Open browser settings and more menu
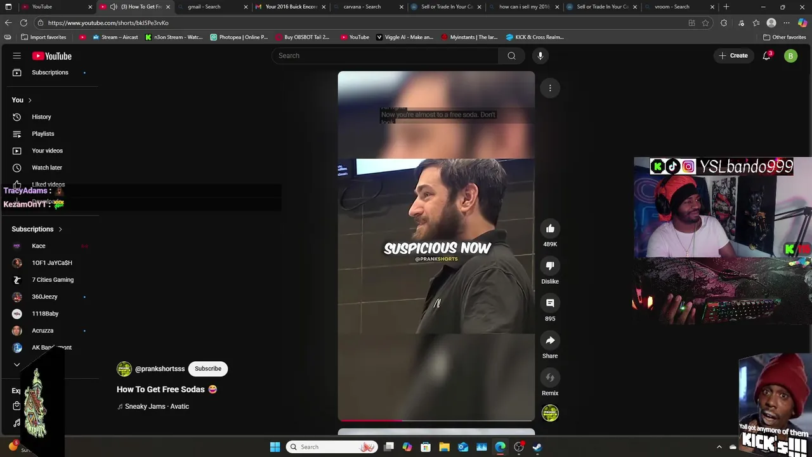This screenshot has height=457, width=812. [x=787, y=23]
